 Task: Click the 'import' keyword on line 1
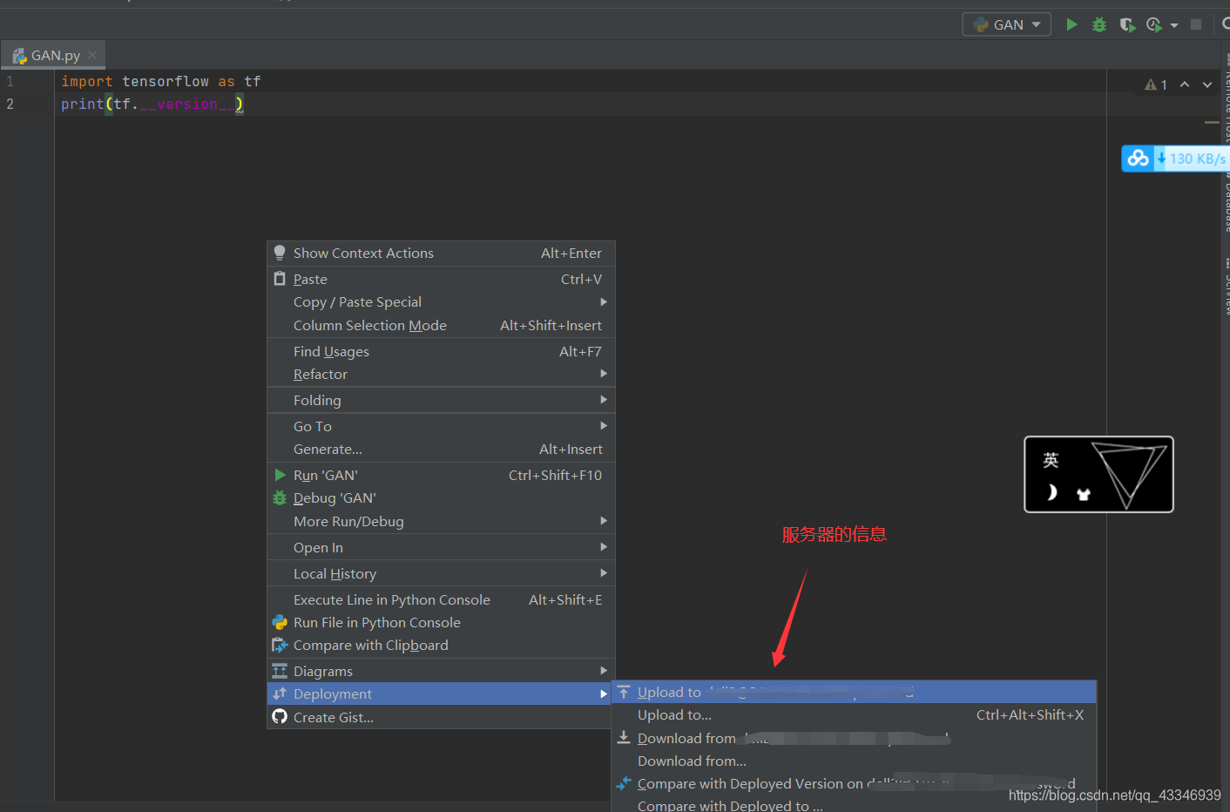click(x=87, y=81)
